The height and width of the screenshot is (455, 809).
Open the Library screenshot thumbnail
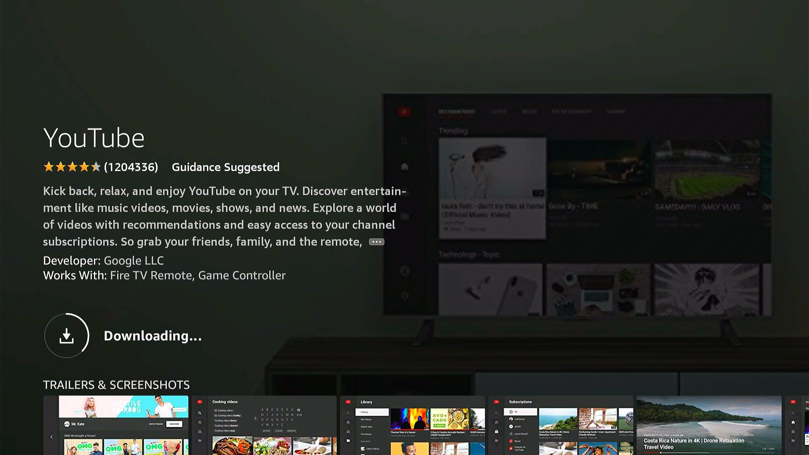click(x=413, y=425)
